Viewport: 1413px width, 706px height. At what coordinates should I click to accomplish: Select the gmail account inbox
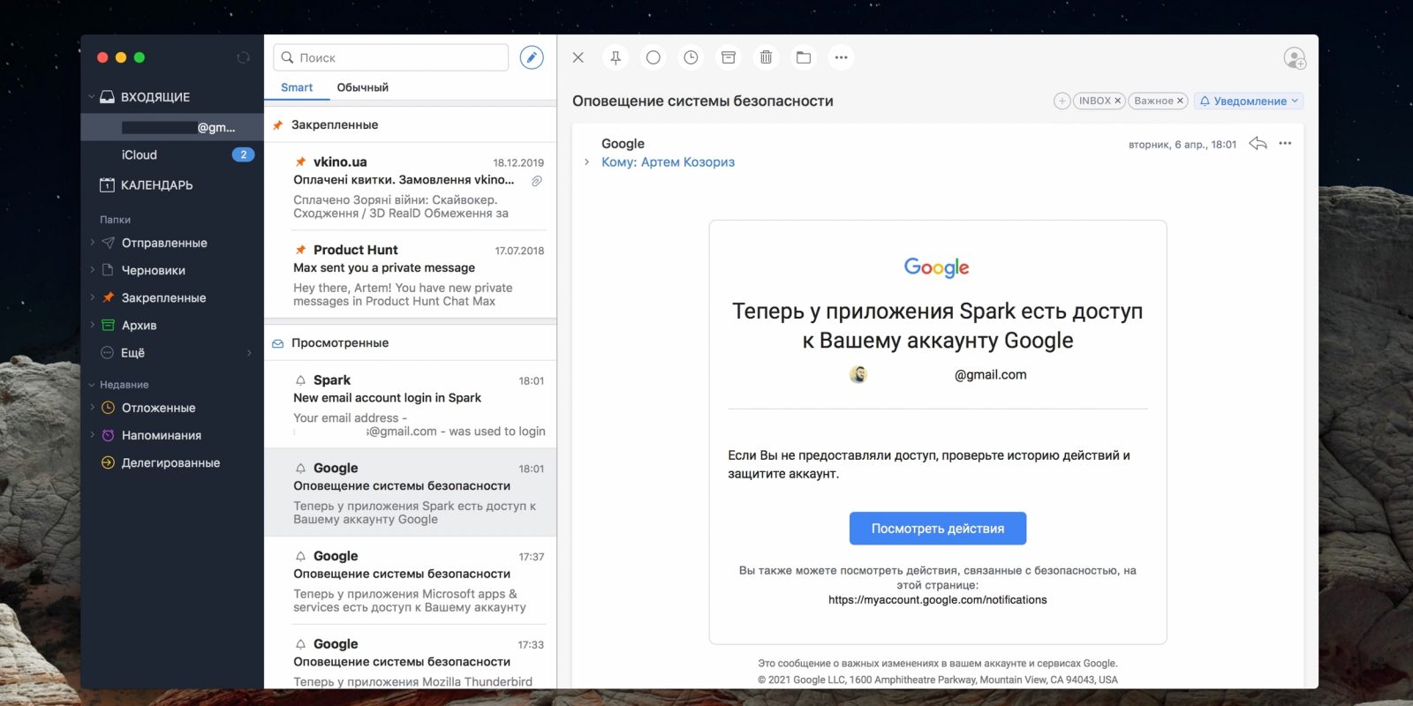point(172,127)
